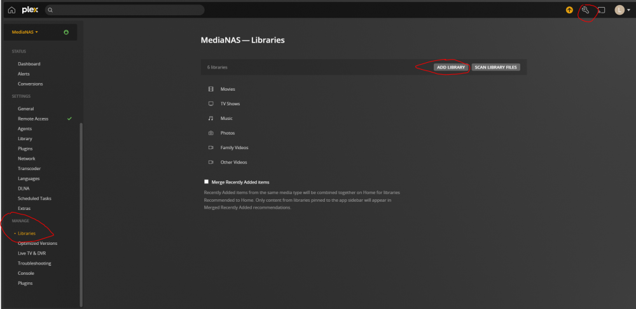Open the cast to device icon
Viewport: 636px width, 309px height.
[602, 10]
